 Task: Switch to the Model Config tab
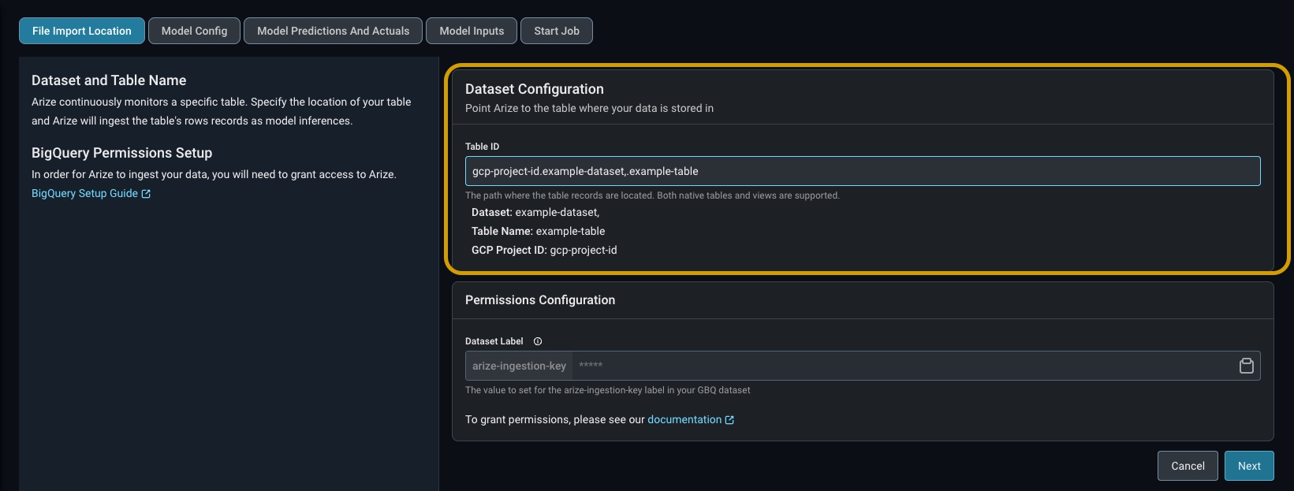194,31
